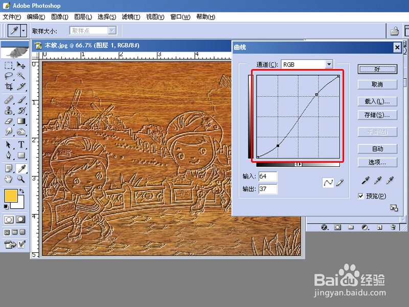Select the Gradient tool
The image size is (409, 307).
coord(21,121)
